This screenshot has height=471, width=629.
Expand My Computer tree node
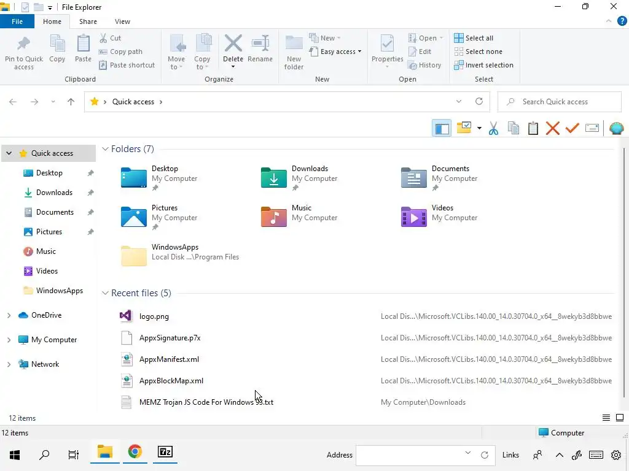9,340
